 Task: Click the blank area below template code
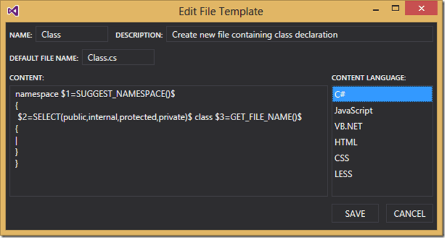(x=168, y=181)
